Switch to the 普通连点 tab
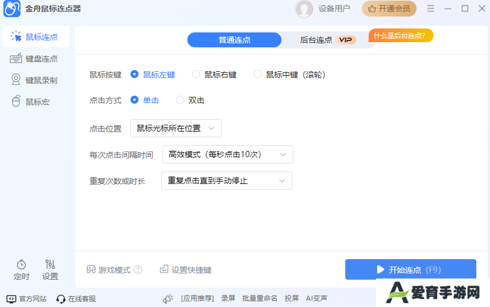The width and height of the screenshot is (490, 307). 234,40
